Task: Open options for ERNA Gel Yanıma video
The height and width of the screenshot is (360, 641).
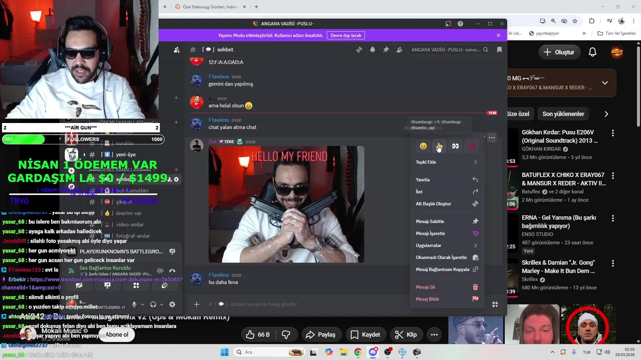Action: click(x=613, y=219)
